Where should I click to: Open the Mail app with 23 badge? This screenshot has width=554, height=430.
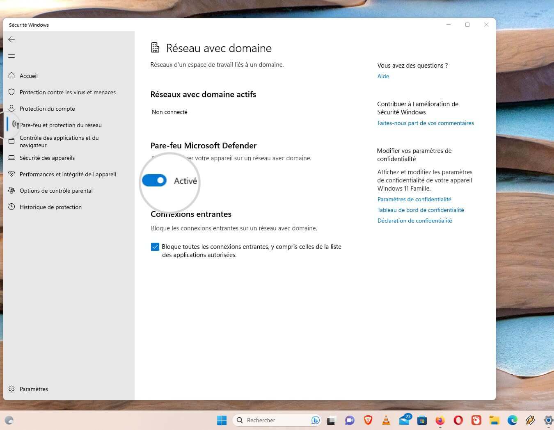coord(405,420)
